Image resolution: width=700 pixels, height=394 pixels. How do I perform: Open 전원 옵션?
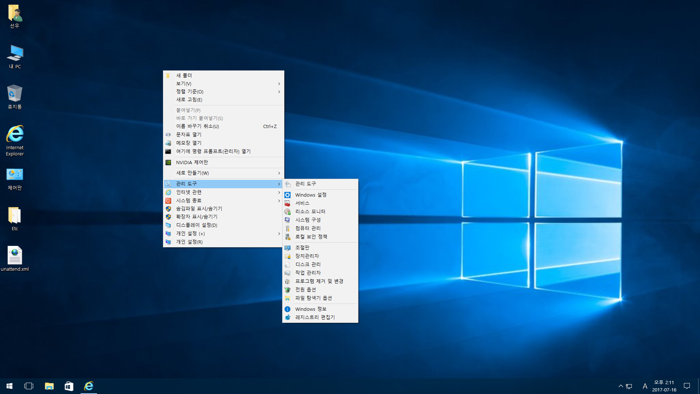(320, 290)
